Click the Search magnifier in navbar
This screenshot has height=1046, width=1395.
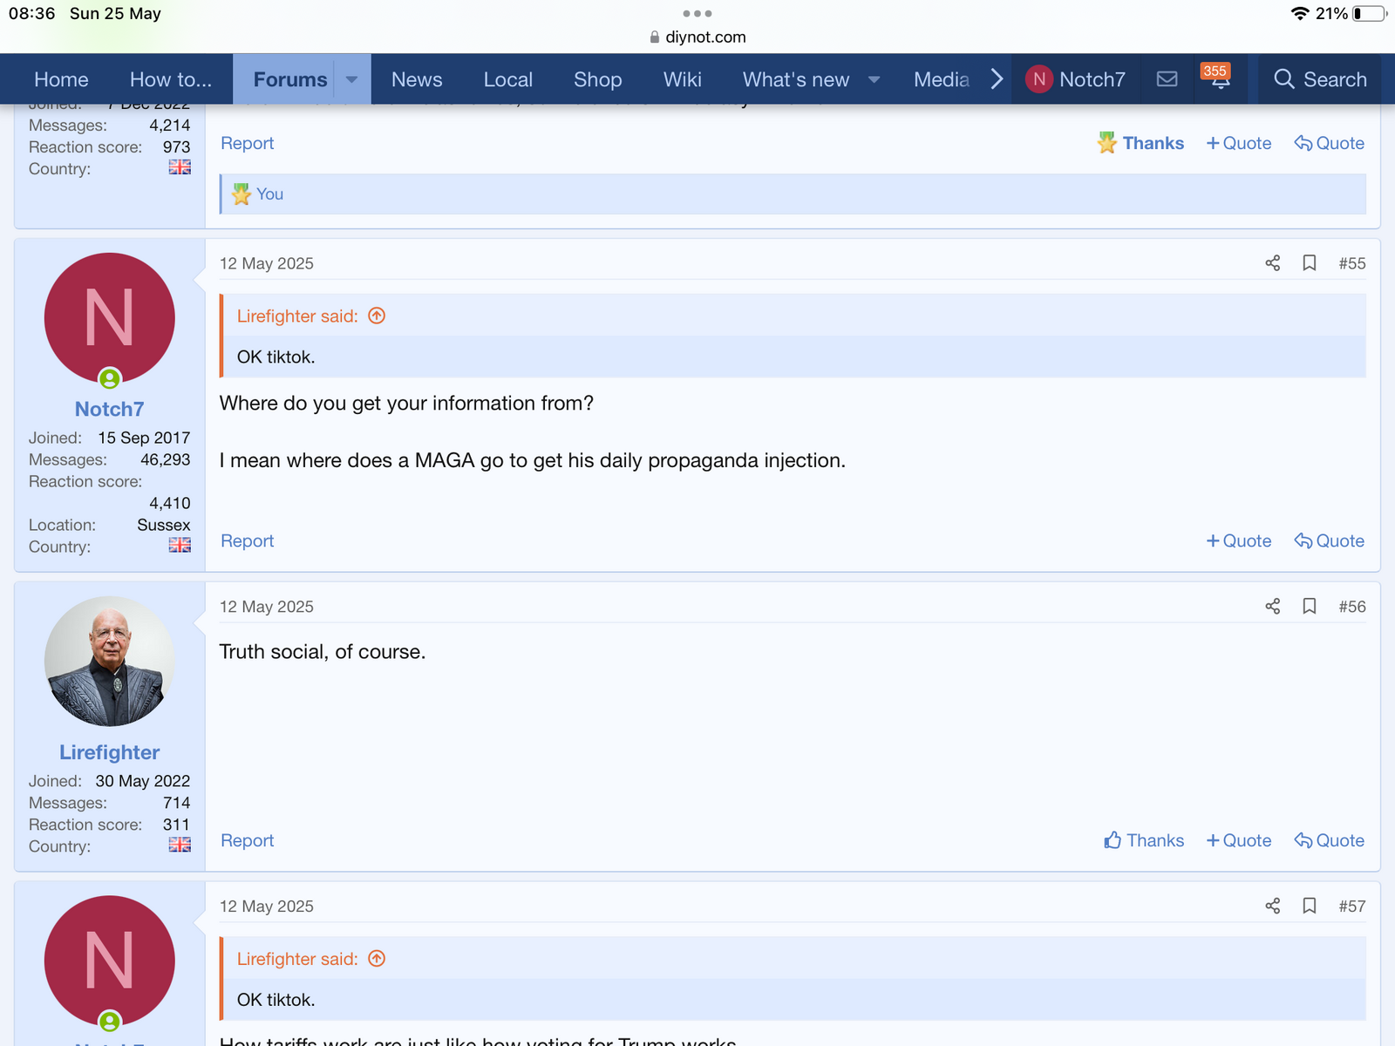click(x=1319, y=79)
